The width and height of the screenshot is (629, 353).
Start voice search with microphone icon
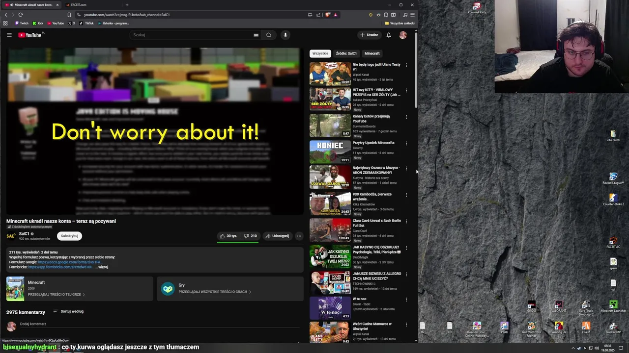(x=285, y=35)
